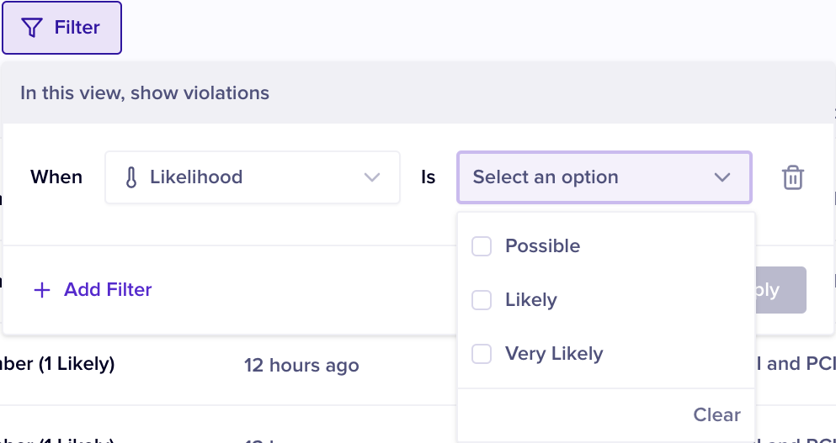Screen dimensions: 836x443
Task: Click the thermometer icon beside Likelihood
Action: tap(130, 177)
